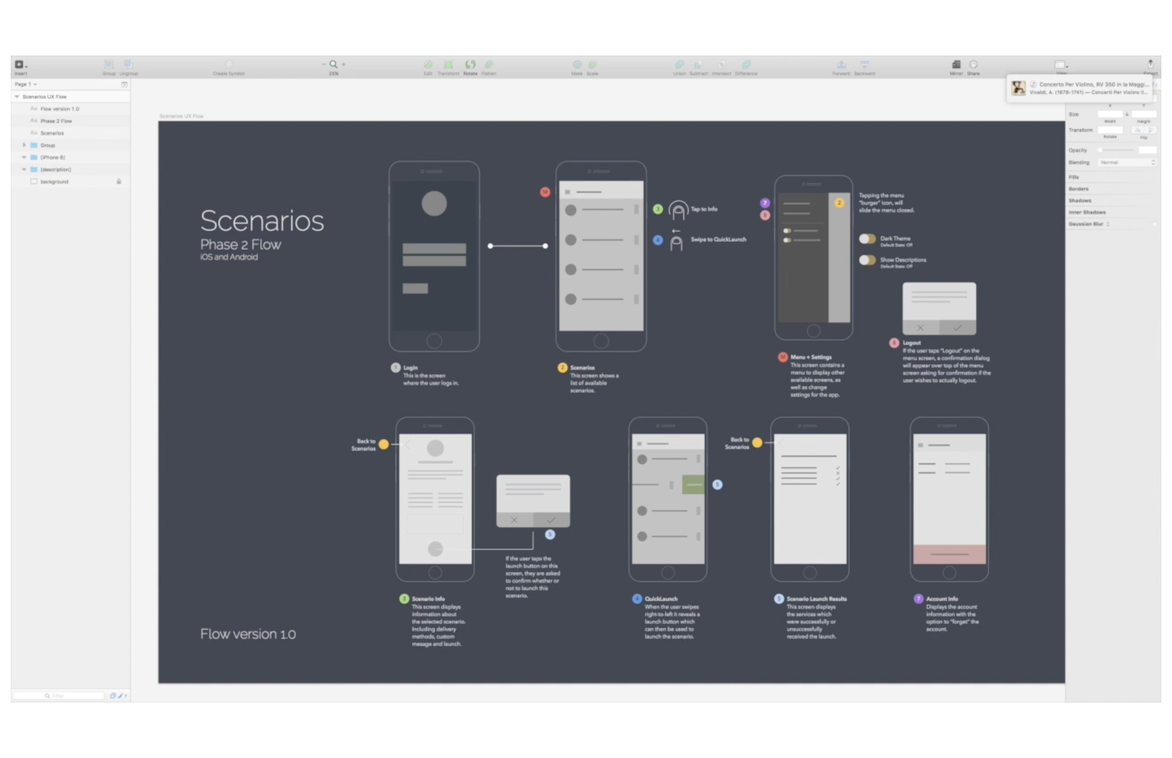Click the Dark Theme toggle on canvas
The height and width of the screenshot is (758, 1172).
pos(867,239)
